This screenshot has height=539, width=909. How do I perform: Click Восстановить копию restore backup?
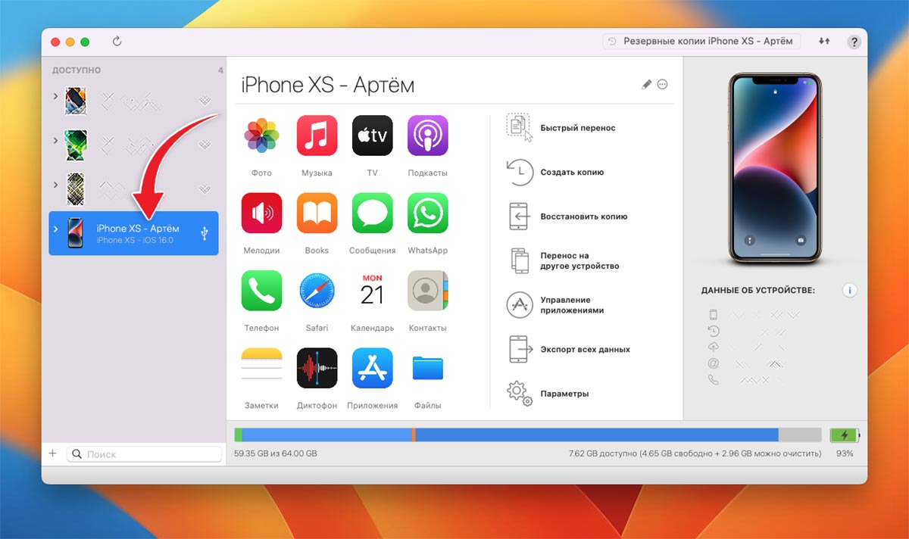coord(567,216)
